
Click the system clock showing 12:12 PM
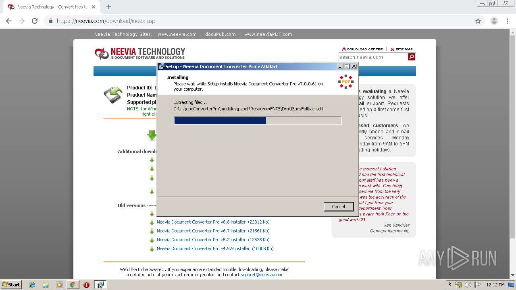click(x=495, y=285)
